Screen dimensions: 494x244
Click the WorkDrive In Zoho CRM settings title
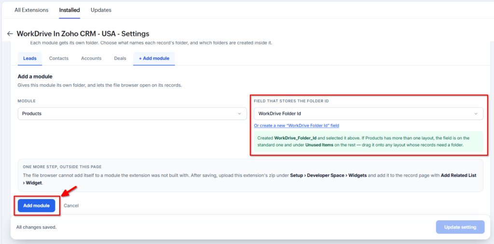[x=83, y=34]
